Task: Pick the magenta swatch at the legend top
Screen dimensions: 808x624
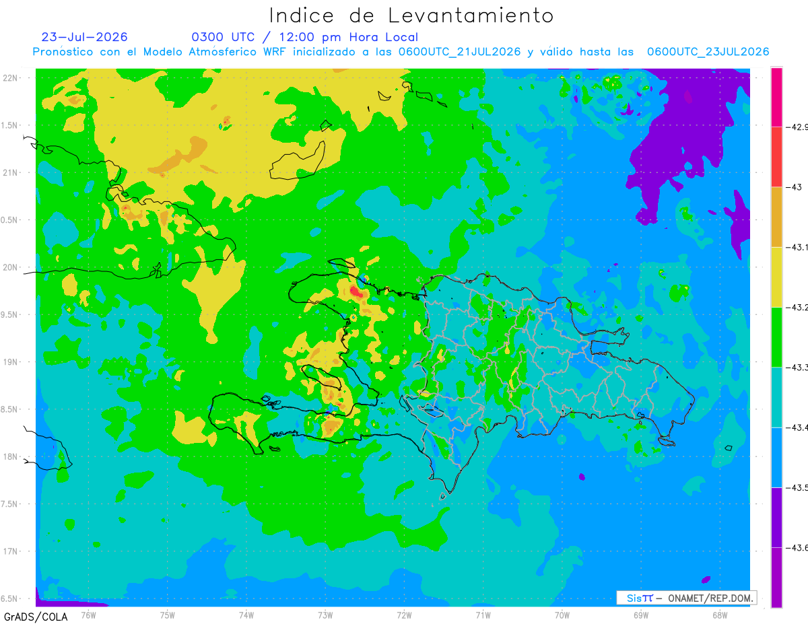Action: [776, 97]
